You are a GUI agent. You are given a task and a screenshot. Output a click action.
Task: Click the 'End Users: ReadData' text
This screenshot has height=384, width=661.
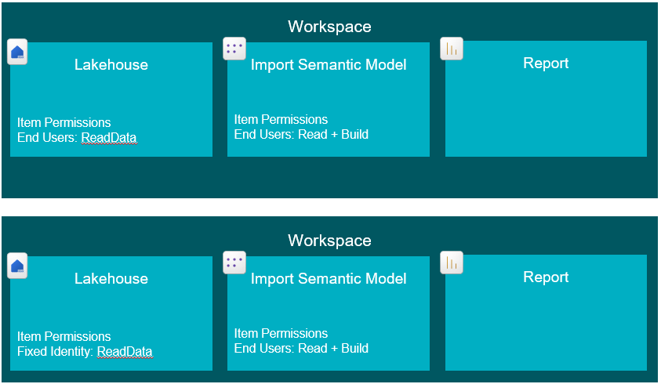tap(77, 138)
